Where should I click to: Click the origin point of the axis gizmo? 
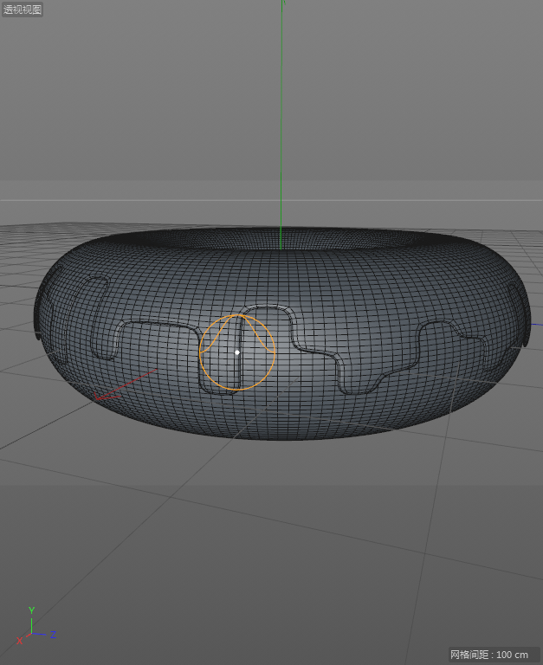31,634
